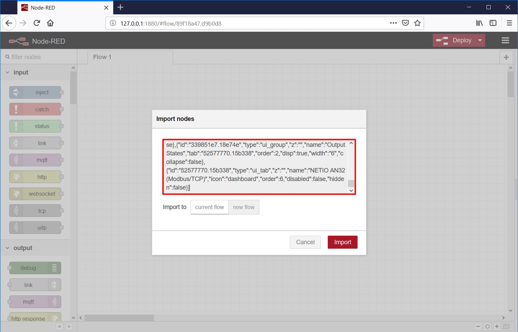Collapse the input palette category

(x=35, y=72)
